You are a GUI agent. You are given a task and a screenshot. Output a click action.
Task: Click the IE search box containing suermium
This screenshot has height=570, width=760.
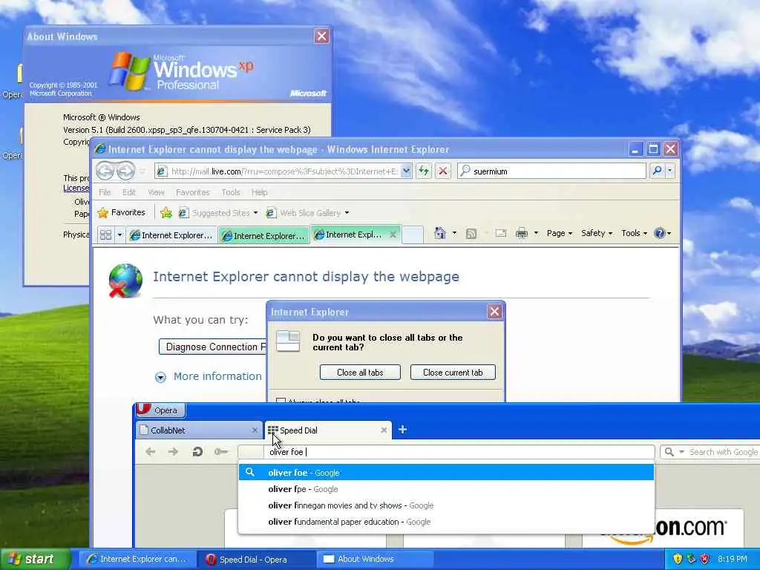tap(551, 171)
